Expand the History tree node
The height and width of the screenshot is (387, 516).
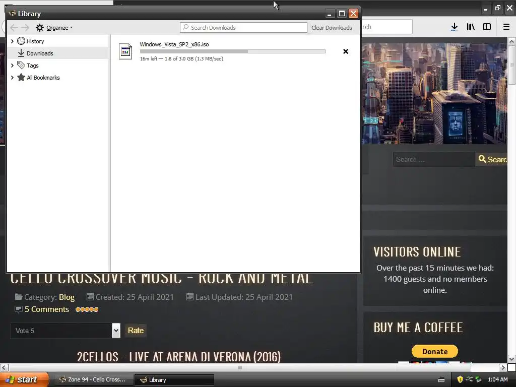[13, 41]
